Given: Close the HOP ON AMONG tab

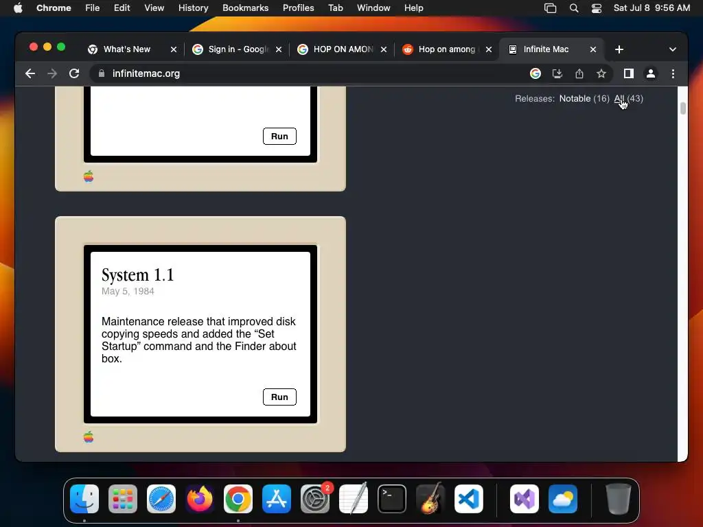Looking at the screenshot, I should pos(384,49).
